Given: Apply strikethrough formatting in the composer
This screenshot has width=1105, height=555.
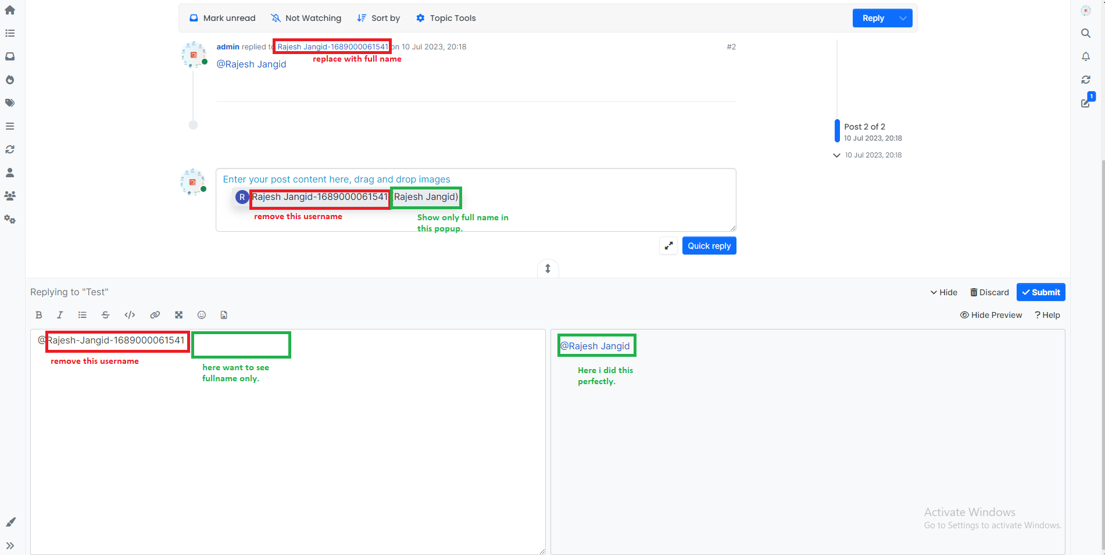Looking at the screenshot, I should click(x=105, y=315).
